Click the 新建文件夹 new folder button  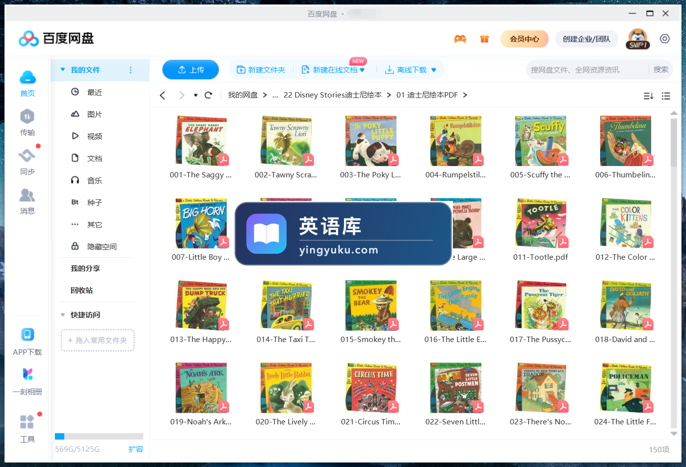click(261, 70)
